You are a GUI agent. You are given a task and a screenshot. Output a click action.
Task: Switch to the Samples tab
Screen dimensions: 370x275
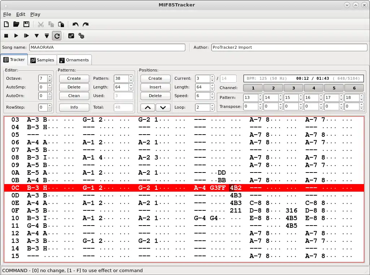tap(42, 60)
